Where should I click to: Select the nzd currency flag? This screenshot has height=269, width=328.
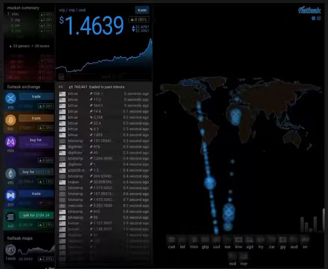[x=233, y=256]
